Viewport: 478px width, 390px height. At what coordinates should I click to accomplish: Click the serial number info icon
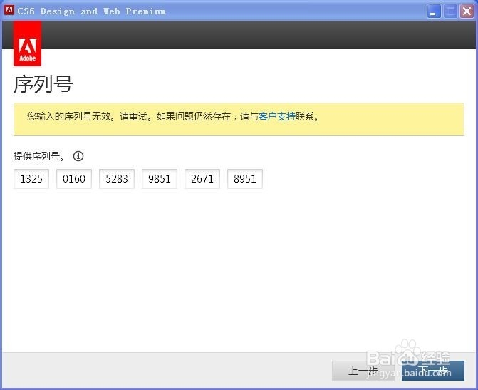[78, 156]
